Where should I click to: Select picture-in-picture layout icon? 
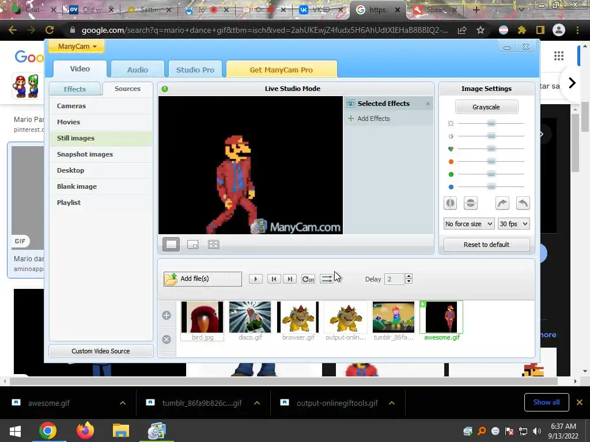coord(192,245)
